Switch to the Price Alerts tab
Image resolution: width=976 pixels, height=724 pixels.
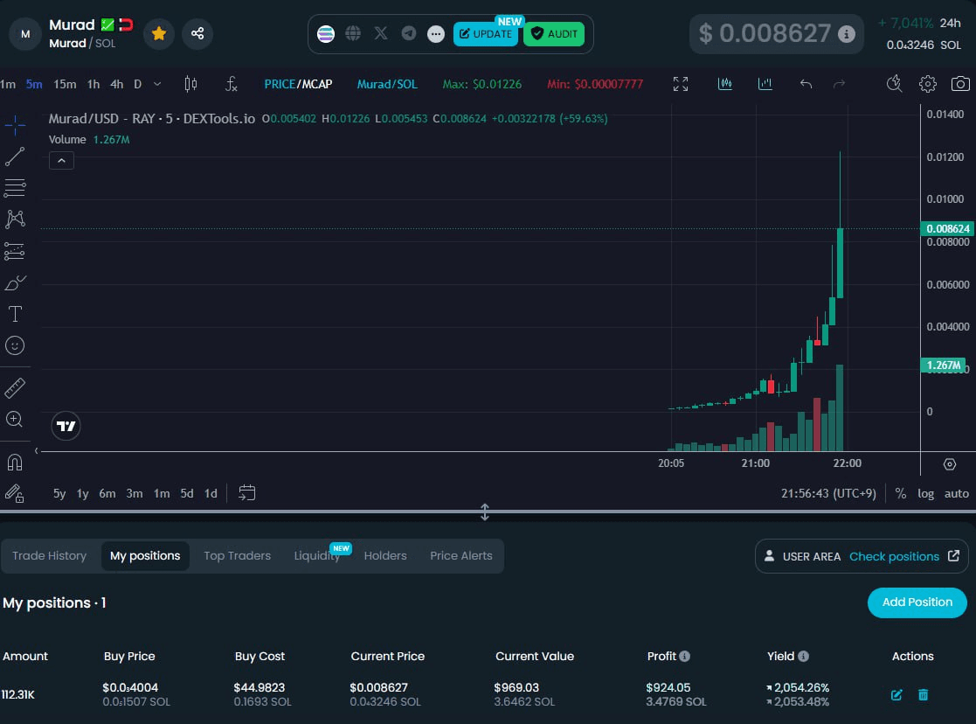point(461,556)
